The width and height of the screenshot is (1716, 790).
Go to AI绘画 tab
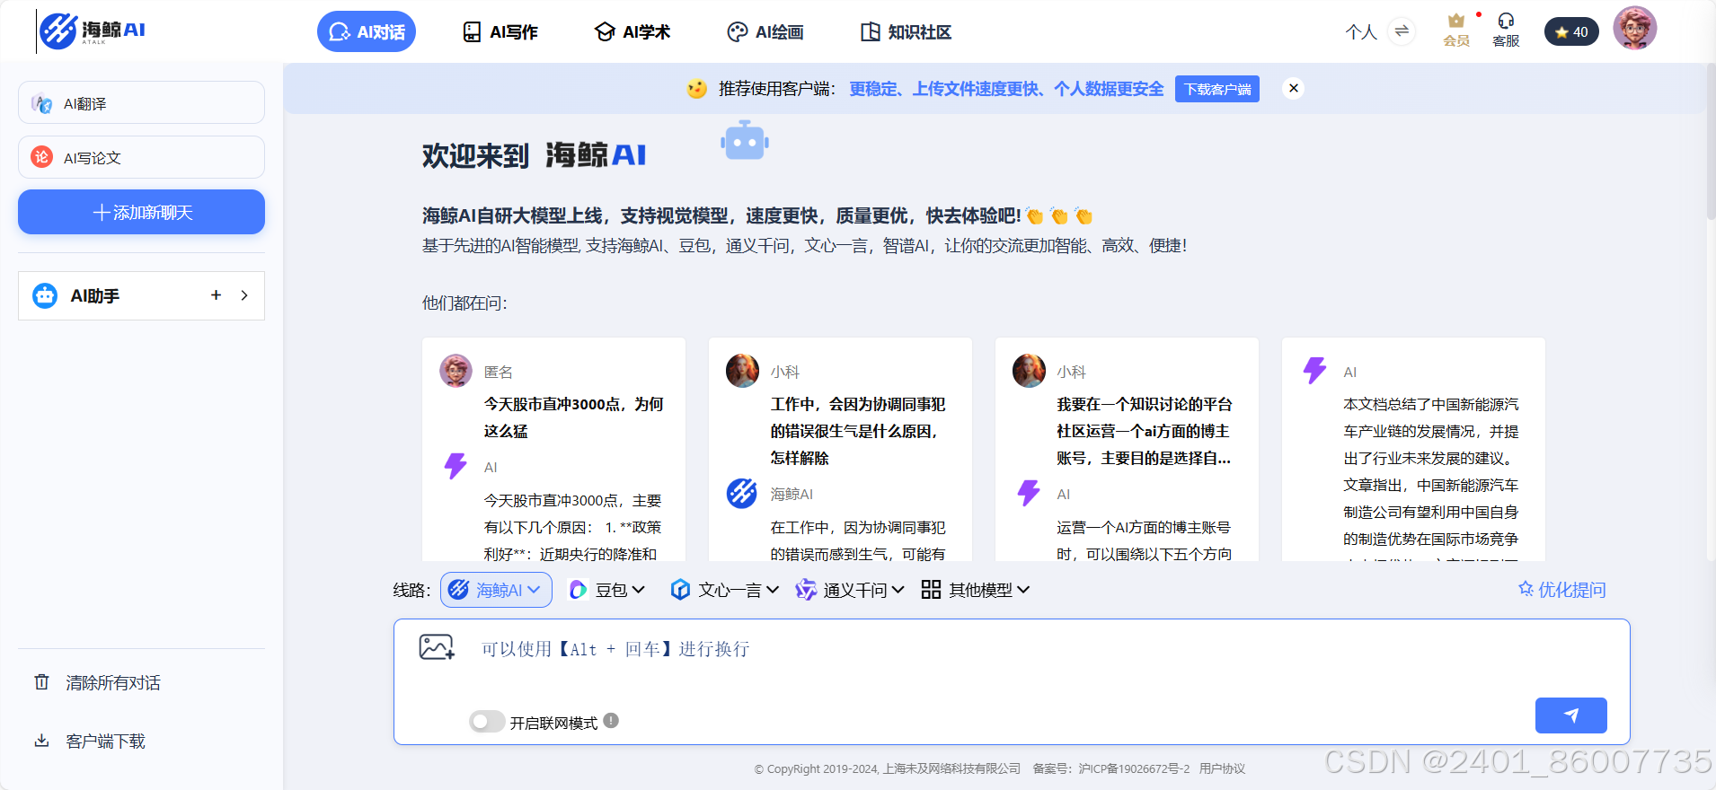tap(765, 32)
